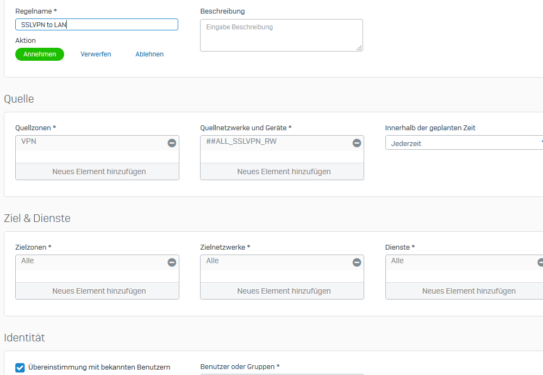The height and width of the screenshot is (375, 543).
Task: Remove ##ALL_SSLVPN_RW from source networks
Action: point(357,143)
